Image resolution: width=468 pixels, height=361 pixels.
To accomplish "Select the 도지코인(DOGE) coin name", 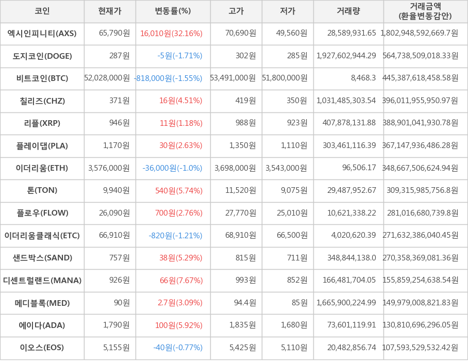I will pos(42,56).
